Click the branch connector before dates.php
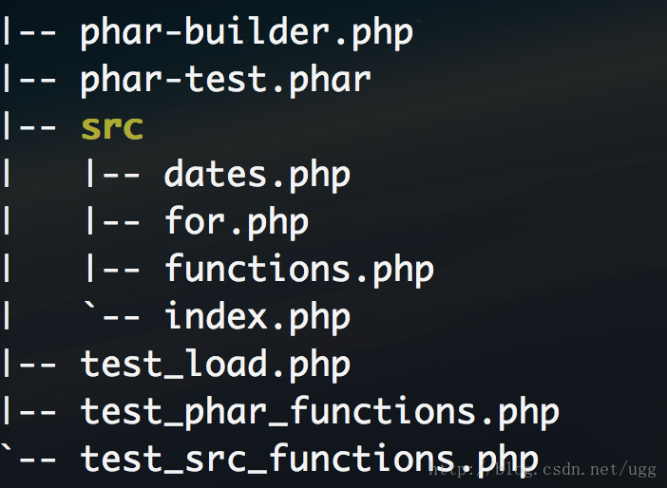Screen dimensions: 667x488 pyautogui.click(x=113, y=175)
